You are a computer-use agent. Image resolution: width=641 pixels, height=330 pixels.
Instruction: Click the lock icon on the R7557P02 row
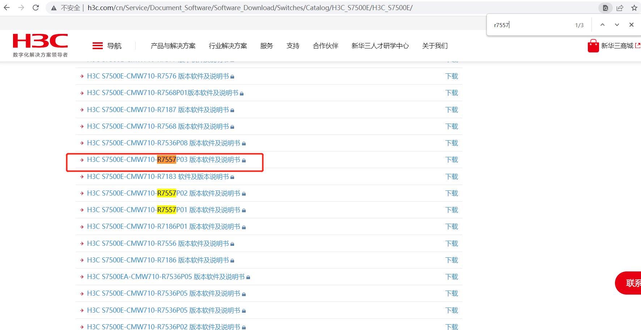(244, 194)
